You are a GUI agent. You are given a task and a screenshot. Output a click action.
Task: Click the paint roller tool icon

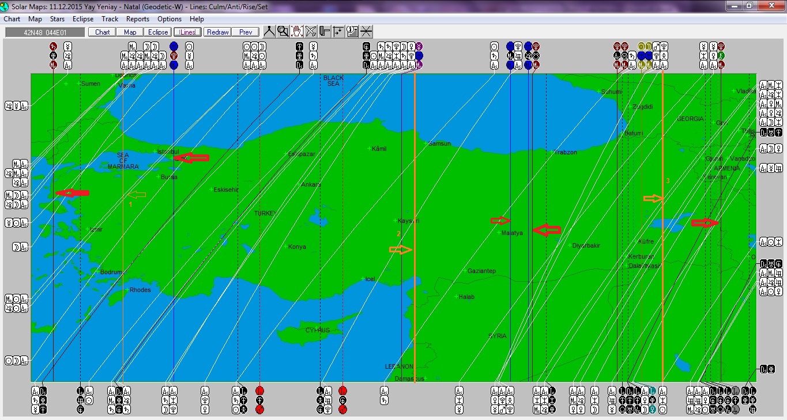325,32
